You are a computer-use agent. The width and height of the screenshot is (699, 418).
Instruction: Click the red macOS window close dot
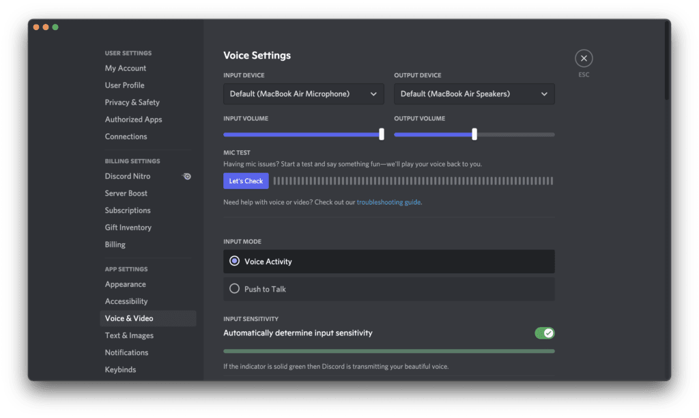click(x=35, y=27)
